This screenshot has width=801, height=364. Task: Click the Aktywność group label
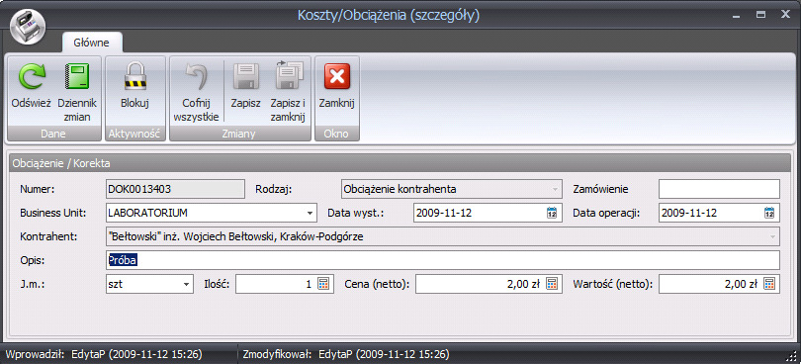[134, 134]
